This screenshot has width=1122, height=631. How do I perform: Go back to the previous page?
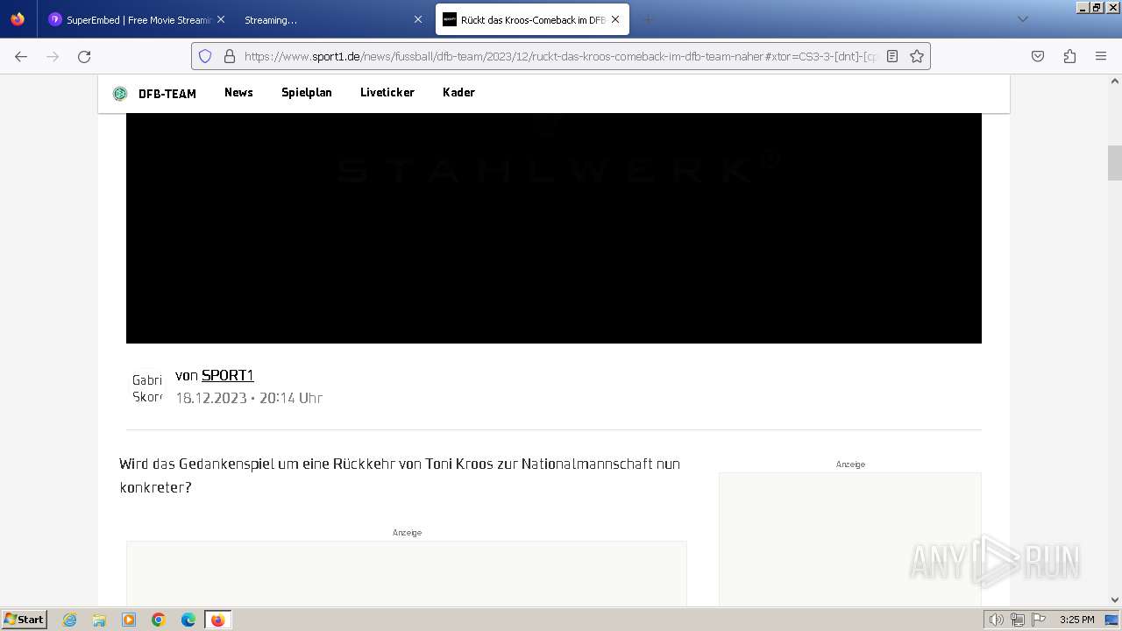click(x=21, y=56)
